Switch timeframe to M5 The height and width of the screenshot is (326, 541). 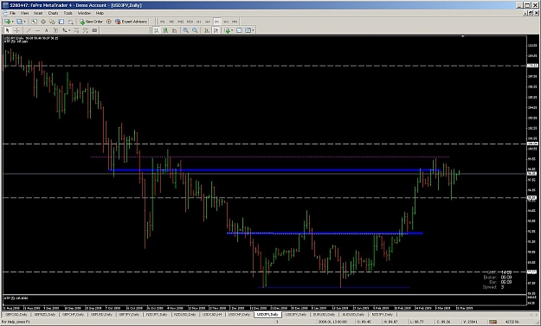(171, 22)
